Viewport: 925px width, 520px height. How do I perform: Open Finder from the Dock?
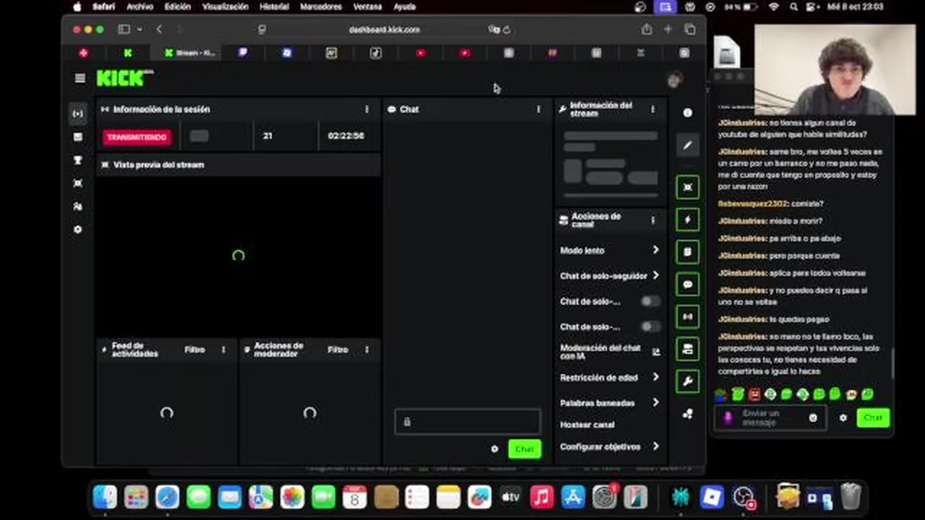pyautogui.click(x=105, y=497)
